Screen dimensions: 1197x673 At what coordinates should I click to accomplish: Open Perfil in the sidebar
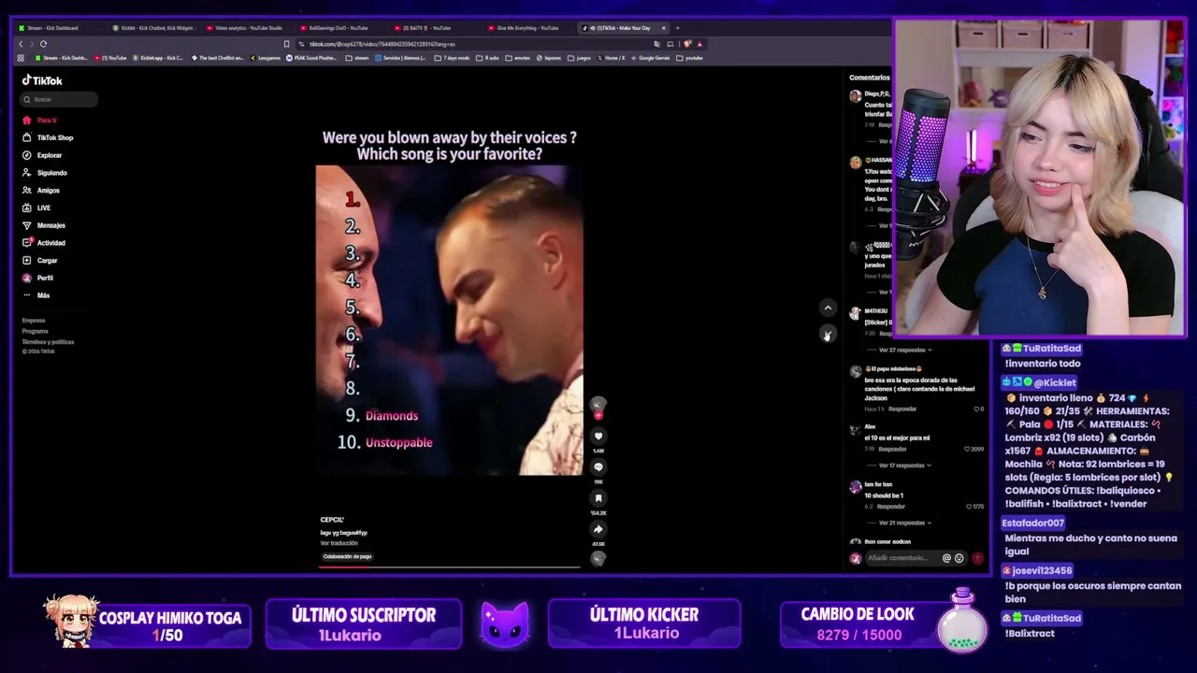pyautogui.click(x=38, y=278)
